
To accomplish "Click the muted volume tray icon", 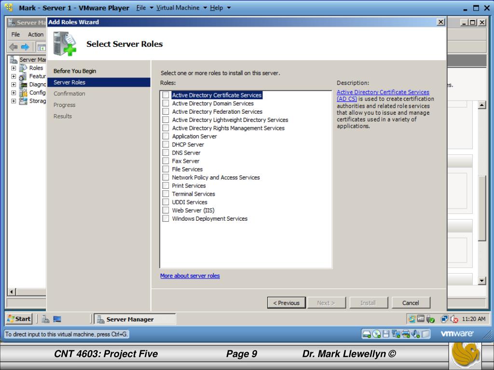I will coord(454,319).
